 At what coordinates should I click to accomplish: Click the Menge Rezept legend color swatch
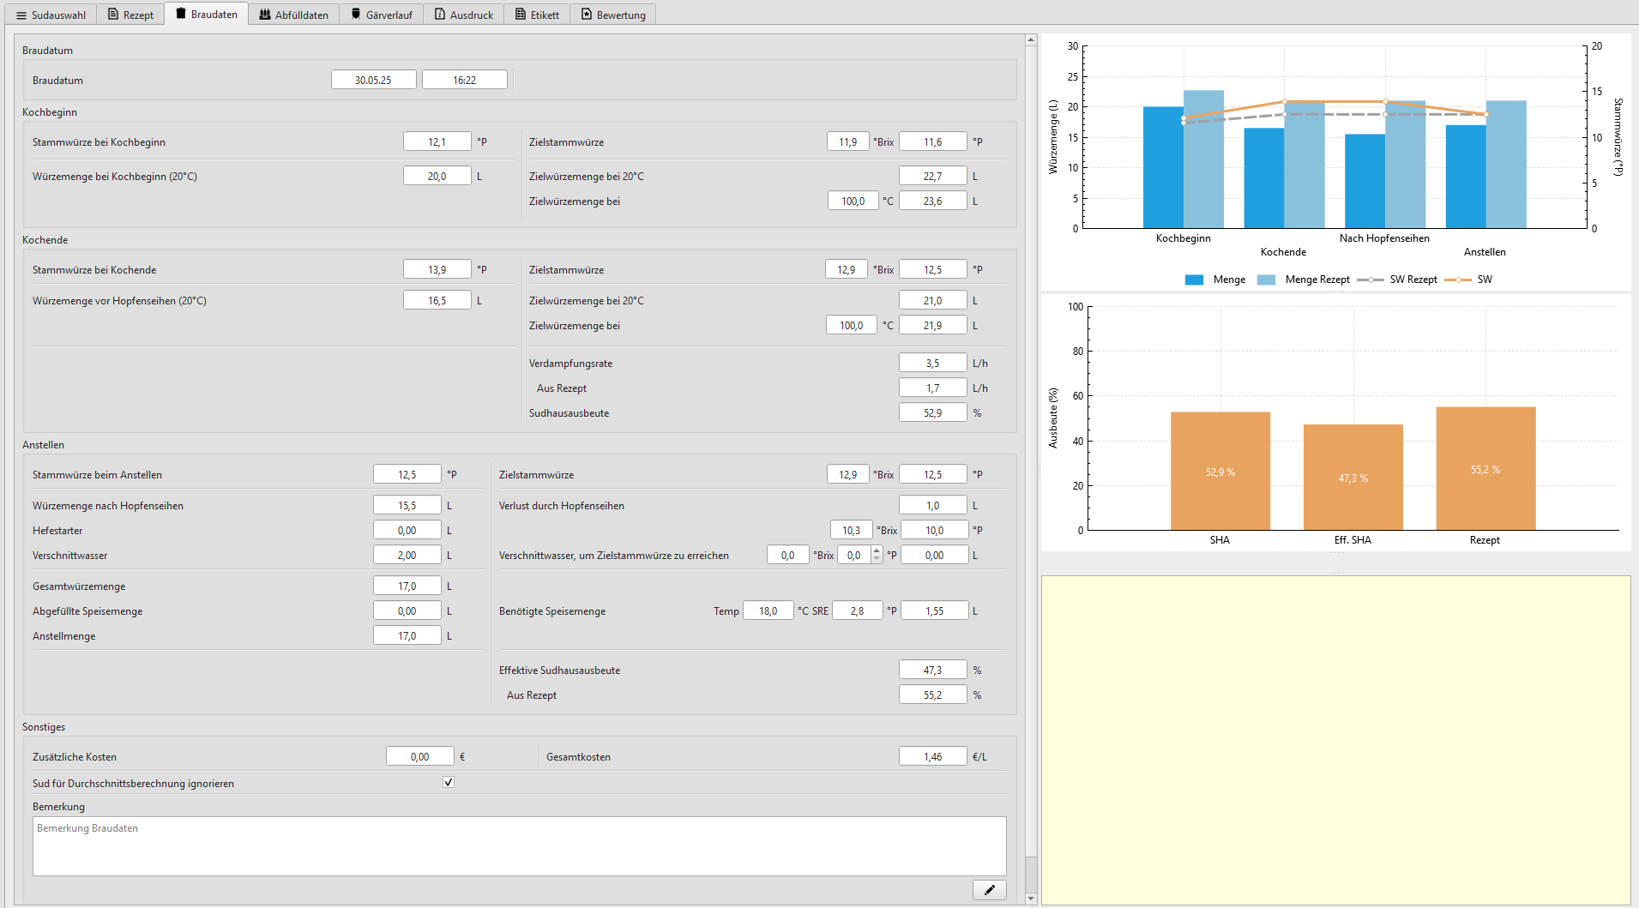1266,280
